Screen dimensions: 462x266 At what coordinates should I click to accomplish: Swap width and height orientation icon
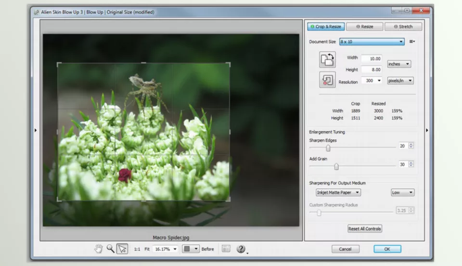pyautogui.click(x=327, y=60)
